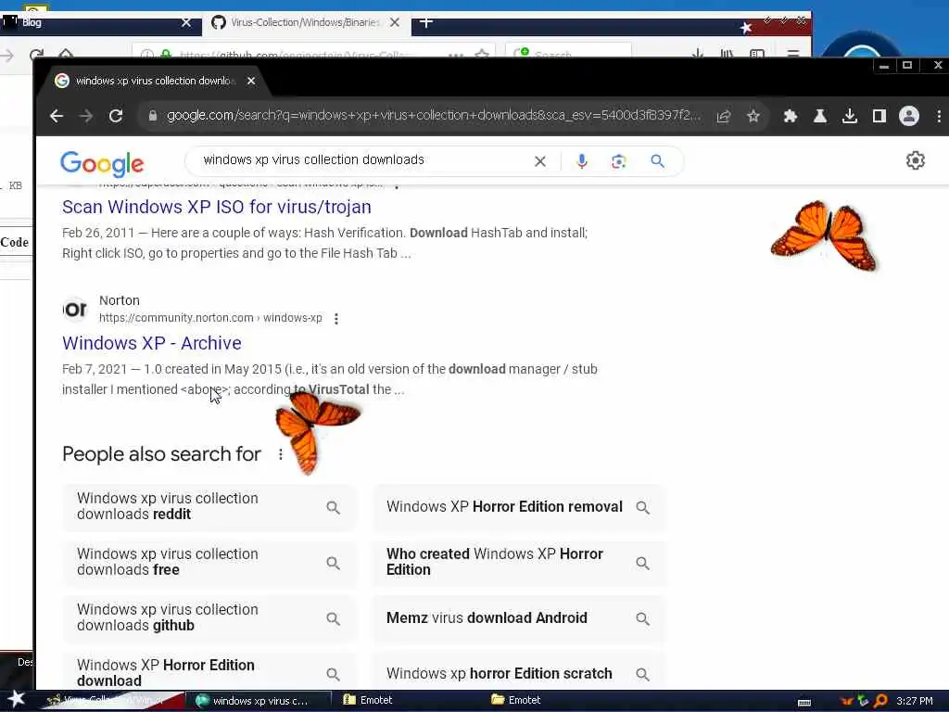Image resolution: width=949 pixels, height=712 pixels.
Task: Open the first Emotet taskbar item
Action: tap(369, 701)
